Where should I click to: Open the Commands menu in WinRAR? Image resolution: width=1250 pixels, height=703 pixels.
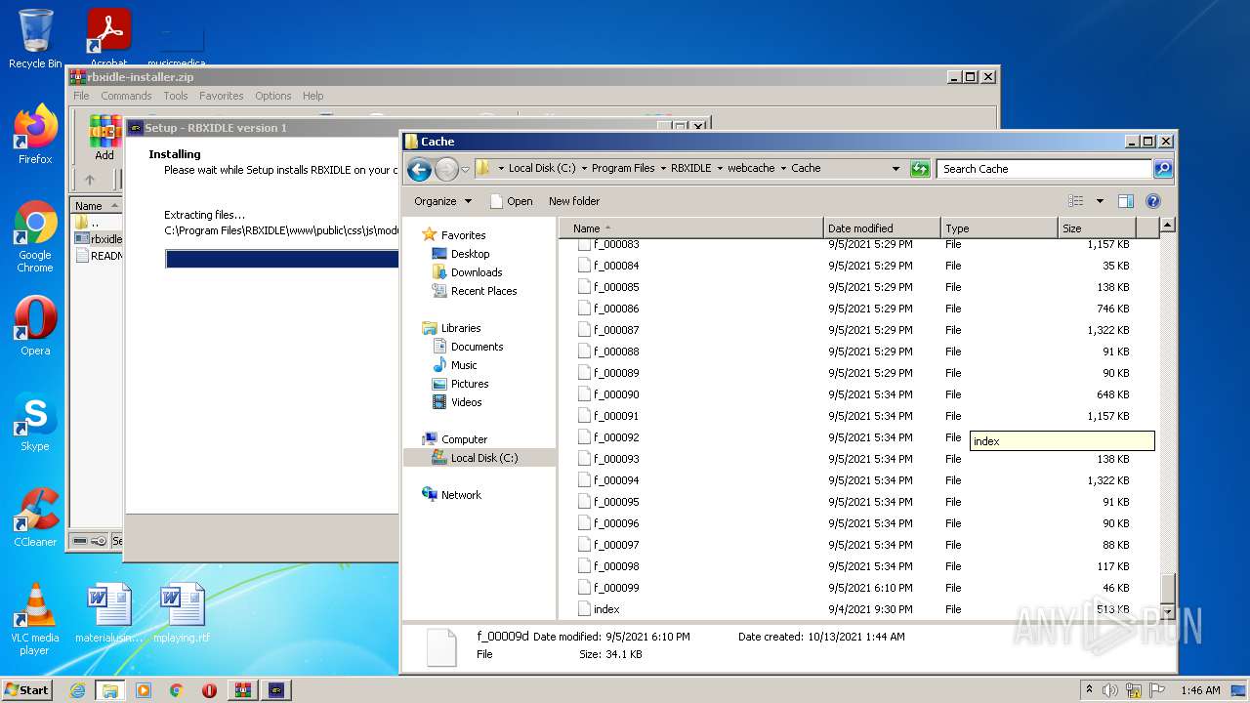click(x=126, y=96)
